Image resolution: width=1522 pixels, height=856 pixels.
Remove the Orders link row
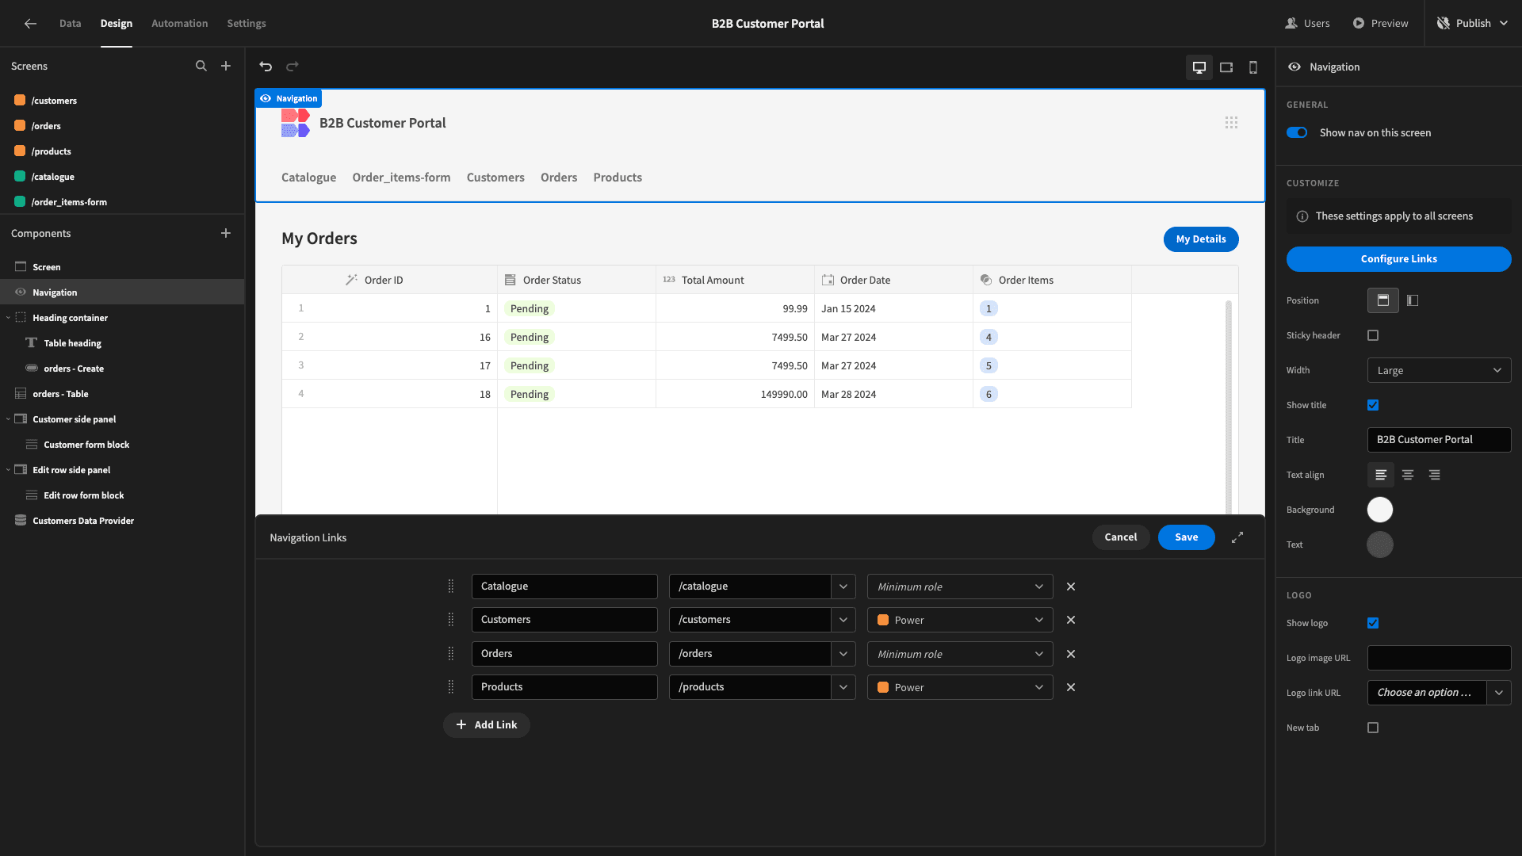pyautogui.click(x=1071, y=654)
